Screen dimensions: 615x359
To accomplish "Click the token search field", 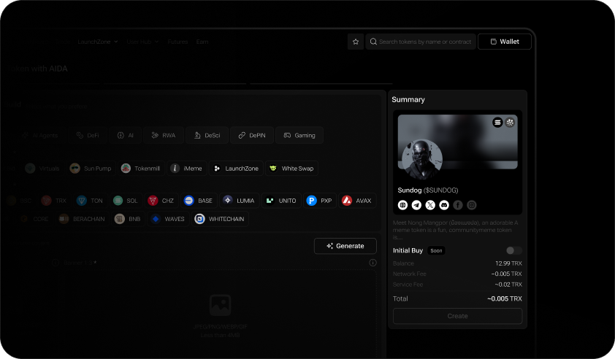I will click(x=421, y=42).
